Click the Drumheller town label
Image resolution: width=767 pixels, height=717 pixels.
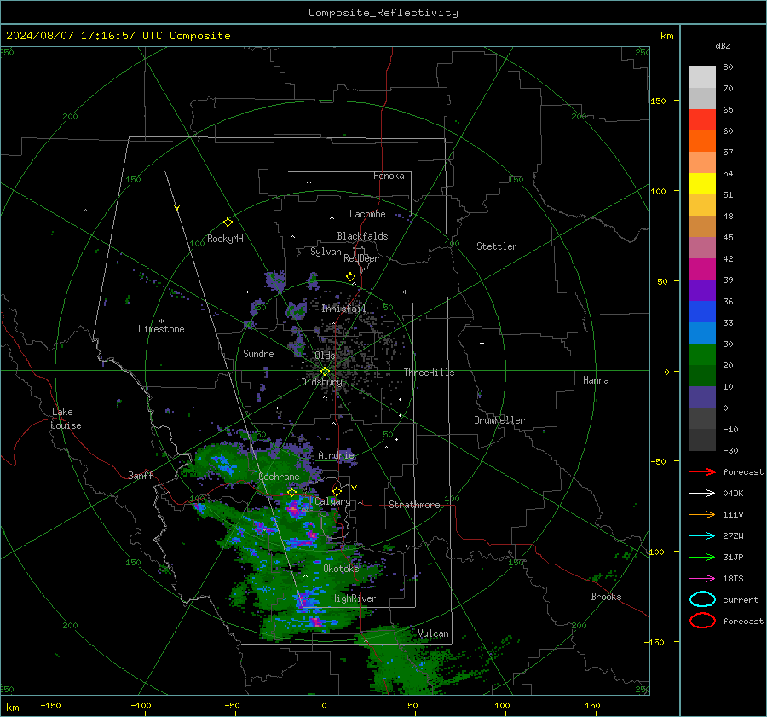499,420
